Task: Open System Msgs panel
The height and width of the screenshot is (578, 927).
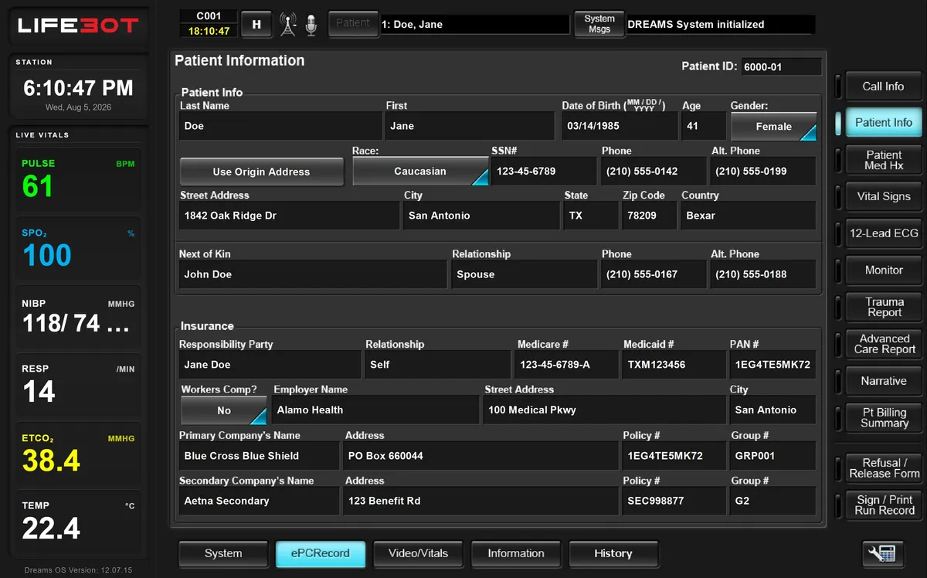Action: click(x=599, y=24)
